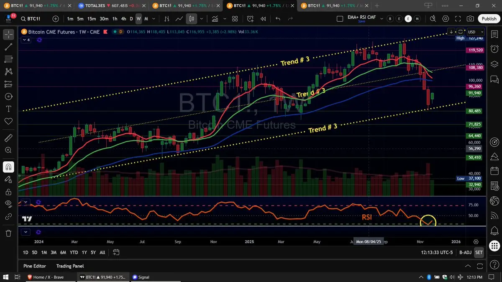The height and width of the screenshot is (282, 502).
Task: Select the W weekly timeframe
Action: click(x=139, y=19)
